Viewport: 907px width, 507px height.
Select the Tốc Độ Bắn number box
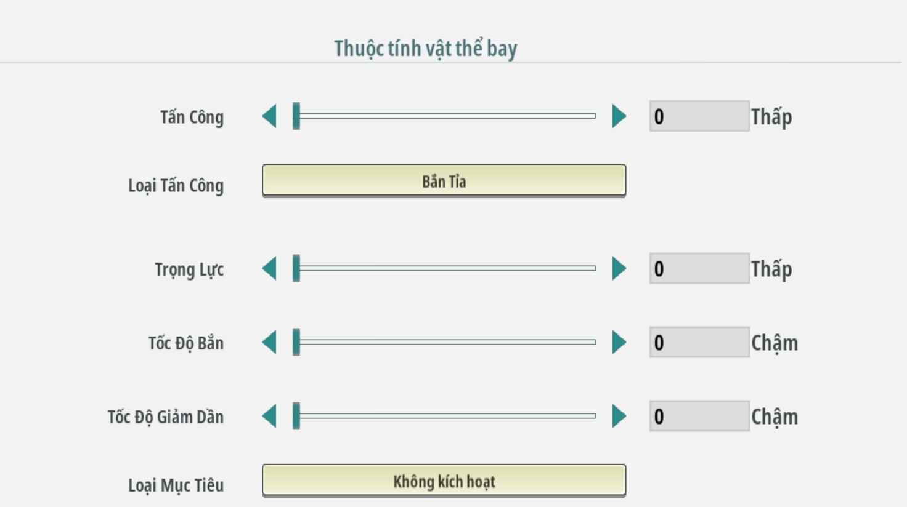click(x=699, y=343)
